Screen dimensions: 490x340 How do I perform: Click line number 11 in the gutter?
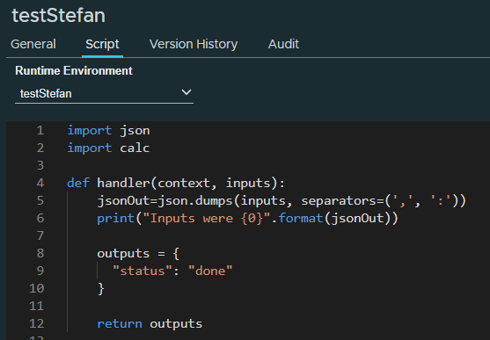pos(37,306)
